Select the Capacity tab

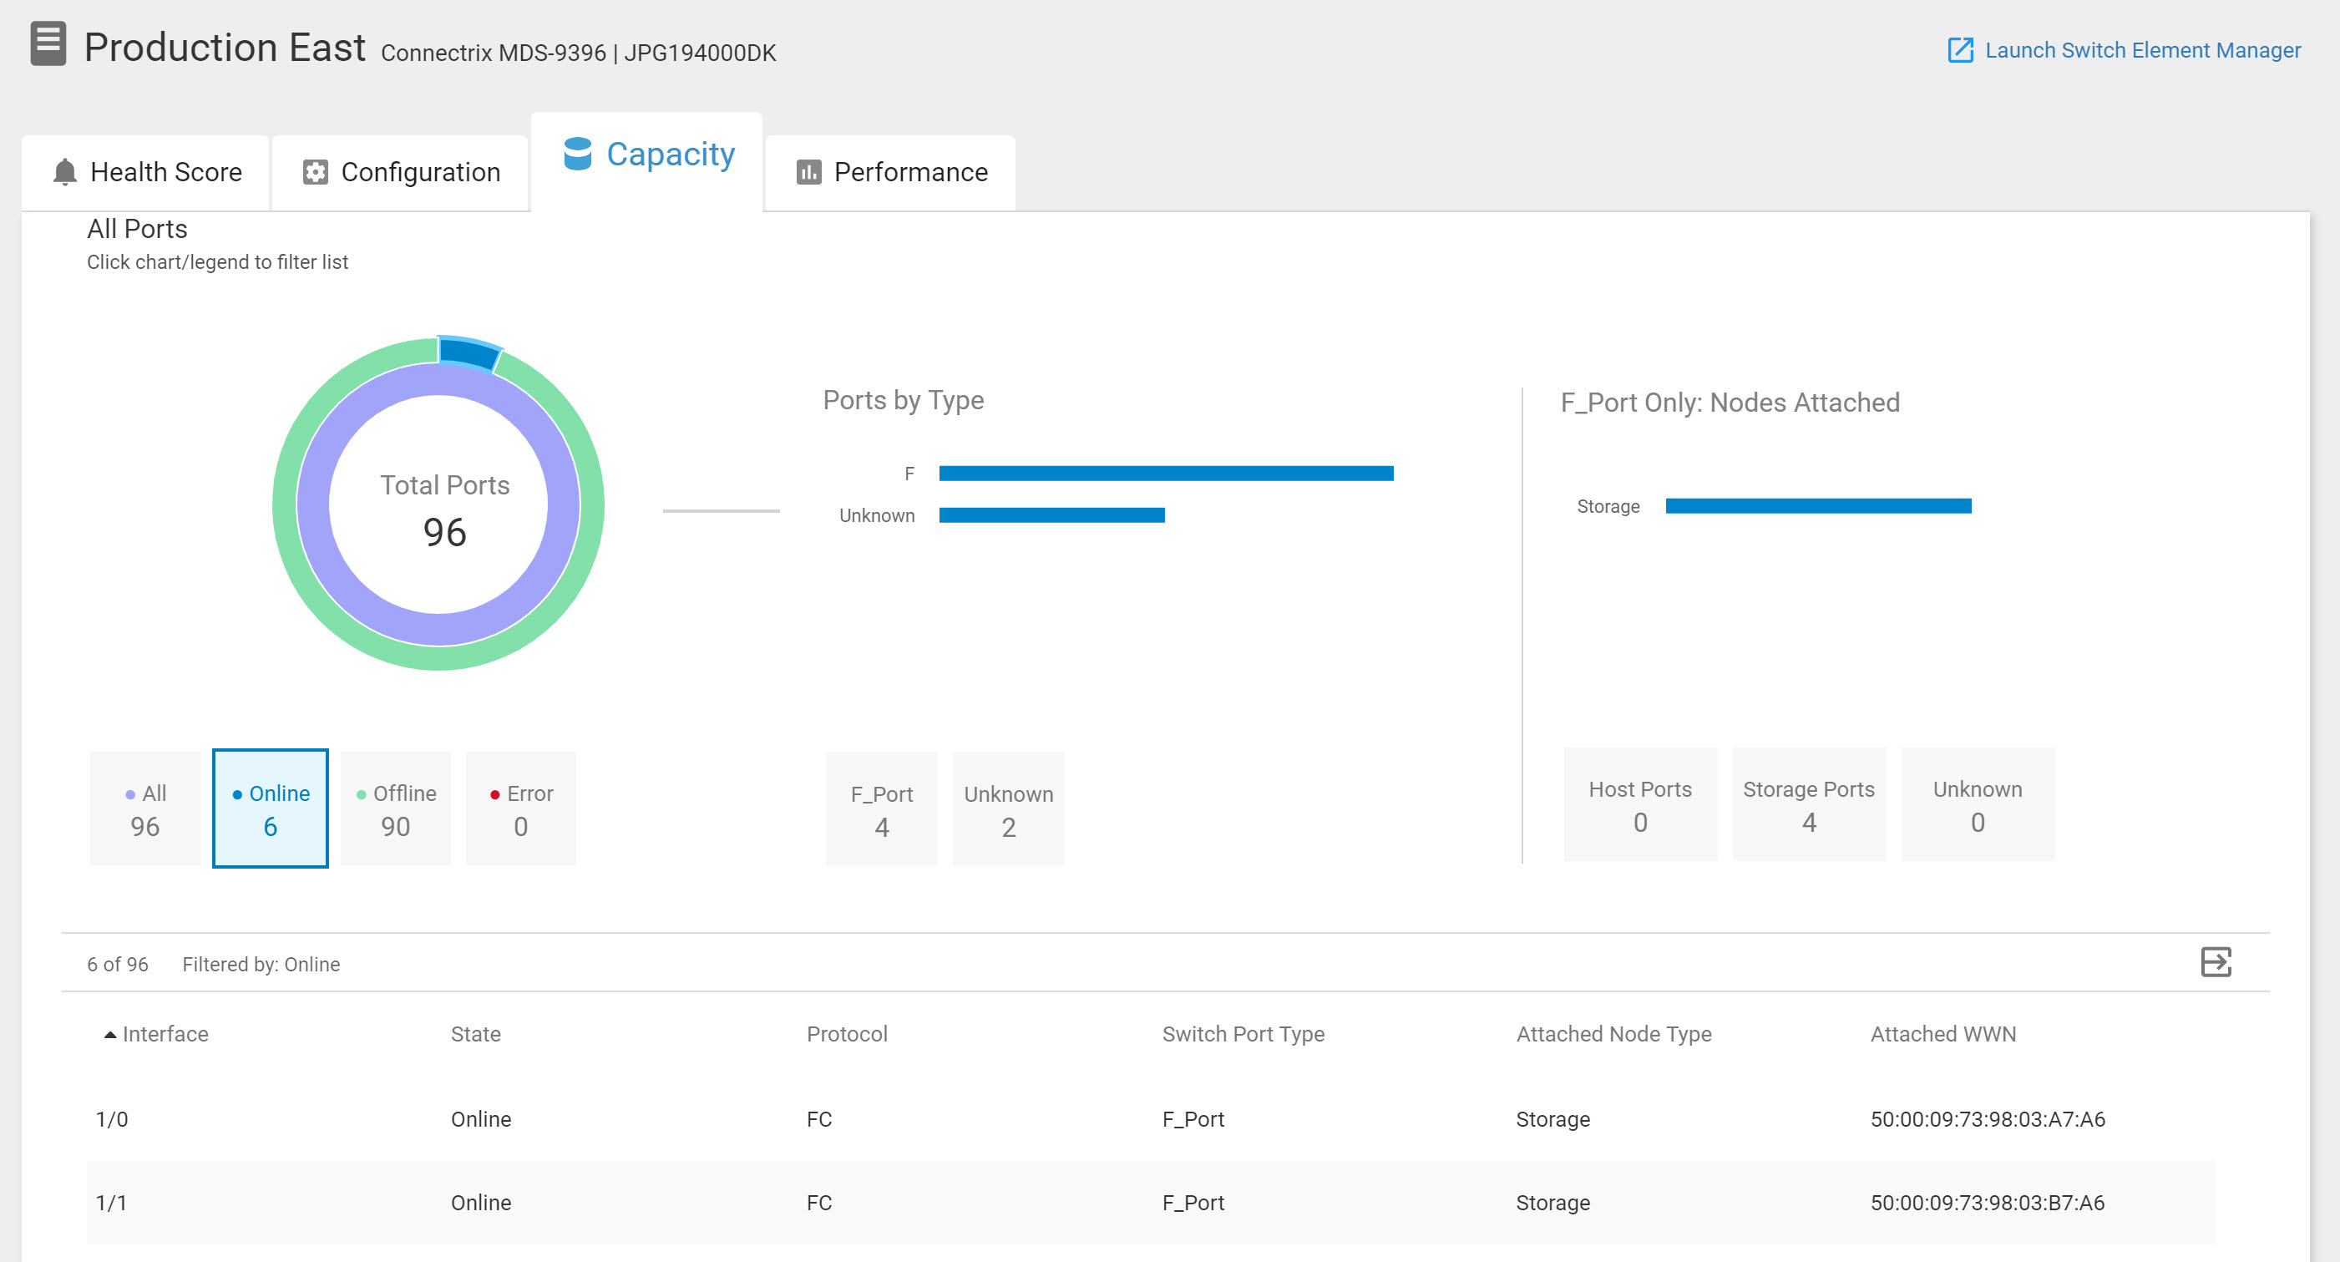[646, 162]
